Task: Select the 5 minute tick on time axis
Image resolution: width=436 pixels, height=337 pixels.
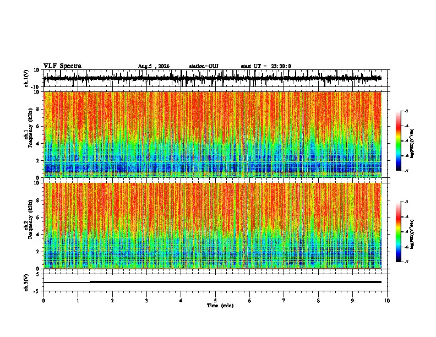Action: (215, 301)
